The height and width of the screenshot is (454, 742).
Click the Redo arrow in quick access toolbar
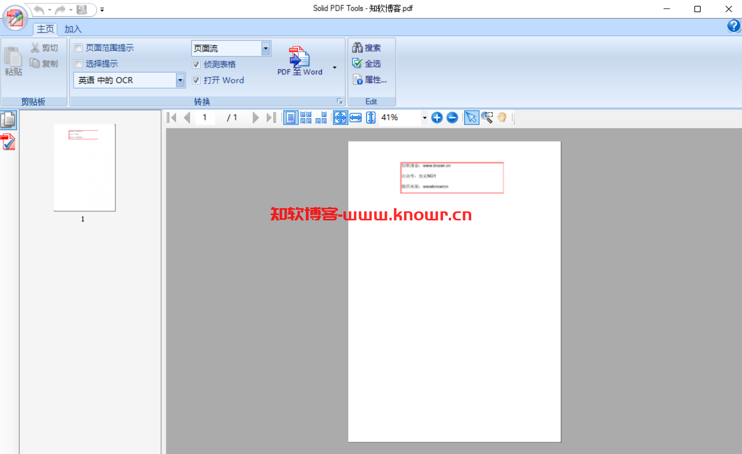pyautogui.click(x=60, y=10)
